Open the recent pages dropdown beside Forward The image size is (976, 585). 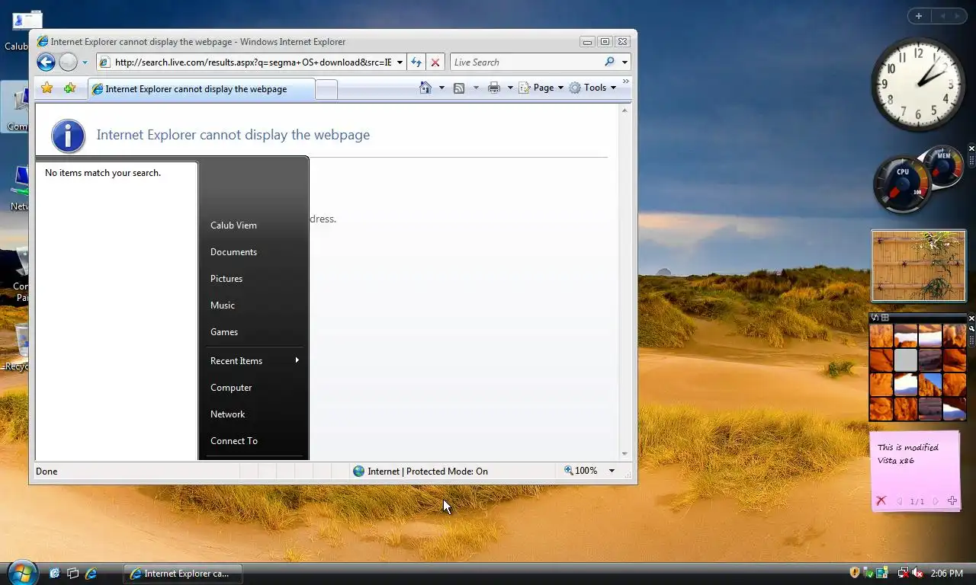pyautogui.click(x=85, y=62)
